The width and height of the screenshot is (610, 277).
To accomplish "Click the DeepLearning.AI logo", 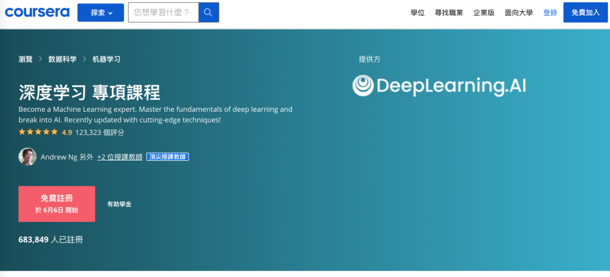I will [x=439, y=86].
